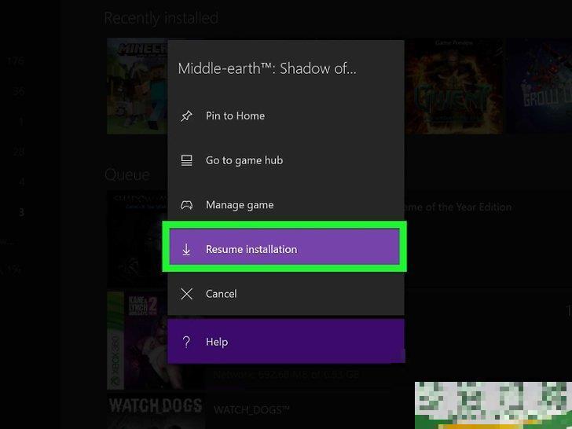The width and height of the screenshot is (572, 429).
Task: Choose Cancel in the context menu
Action: tap(286, 294)
